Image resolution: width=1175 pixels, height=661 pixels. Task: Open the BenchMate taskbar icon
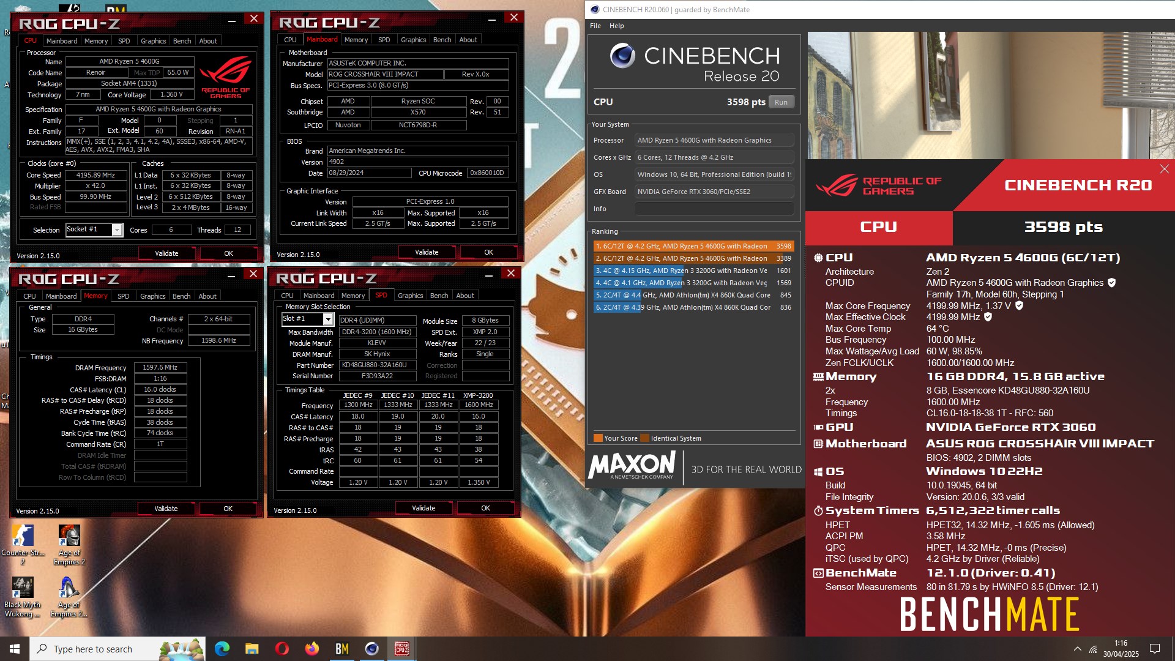click(342, 649)
